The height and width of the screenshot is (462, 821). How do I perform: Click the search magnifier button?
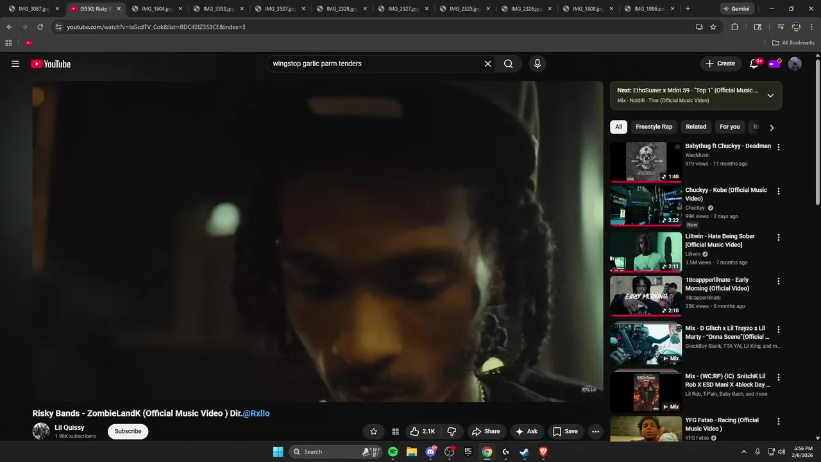[509, 64]
